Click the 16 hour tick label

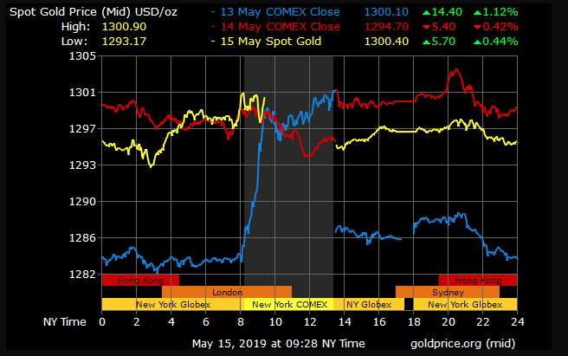[x=379, y=322]
